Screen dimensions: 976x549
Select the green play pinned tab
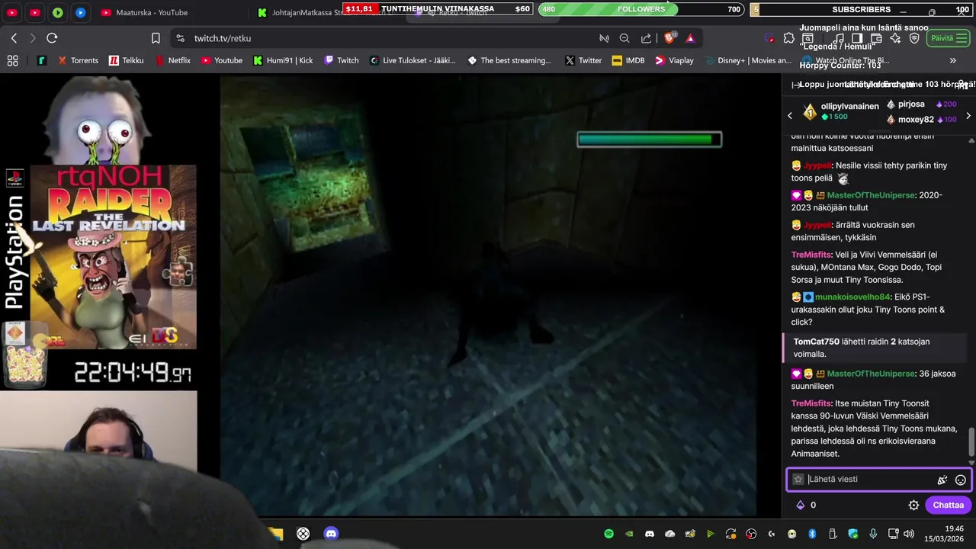[x=58, y=12]
